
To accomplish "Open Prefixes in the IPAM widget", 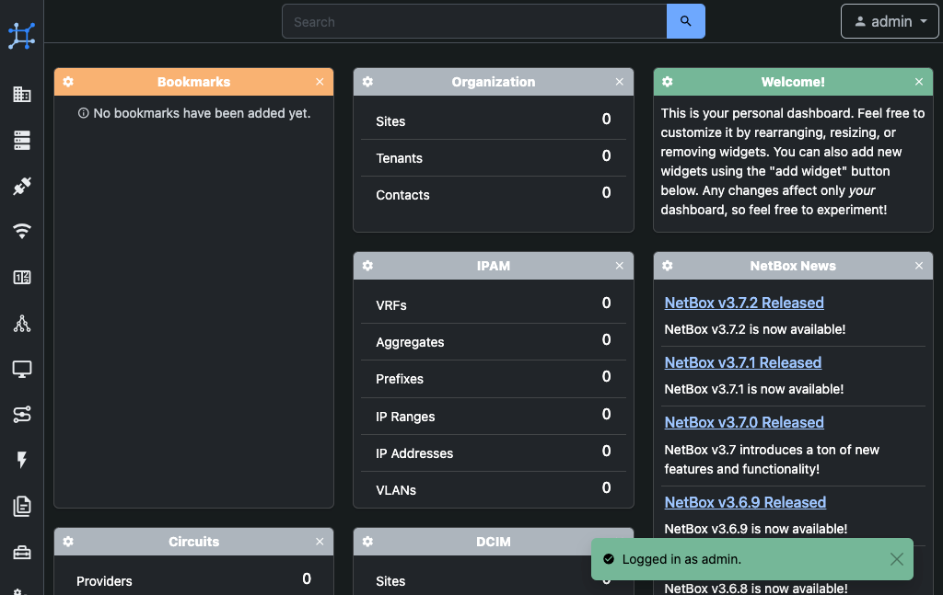I will point(494,379).
